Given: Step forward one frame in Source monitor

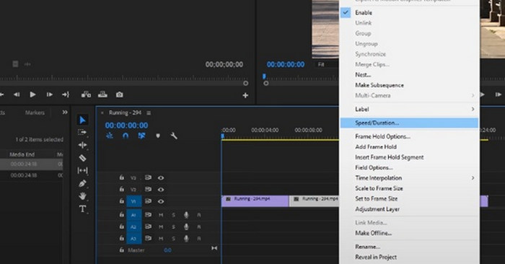Looking at the screenshot, I should coord(49,94).
